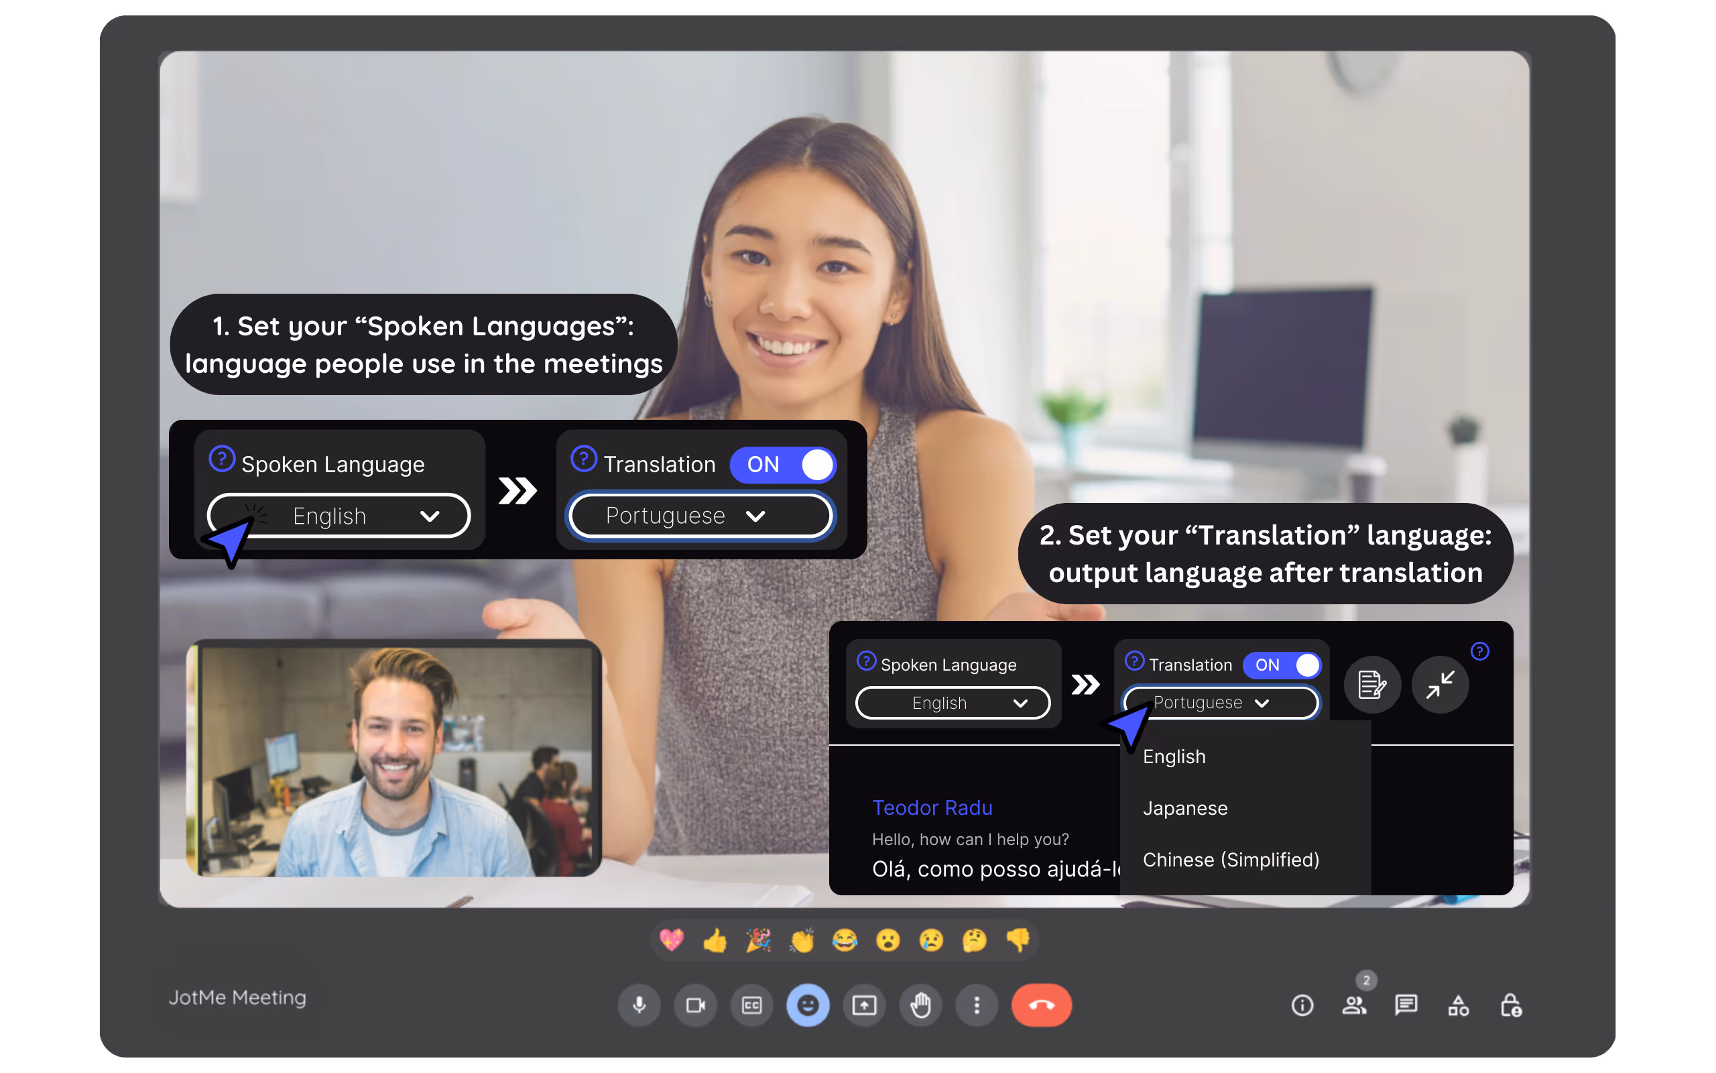Select Japanese from the translation language list

point(1185,808)
